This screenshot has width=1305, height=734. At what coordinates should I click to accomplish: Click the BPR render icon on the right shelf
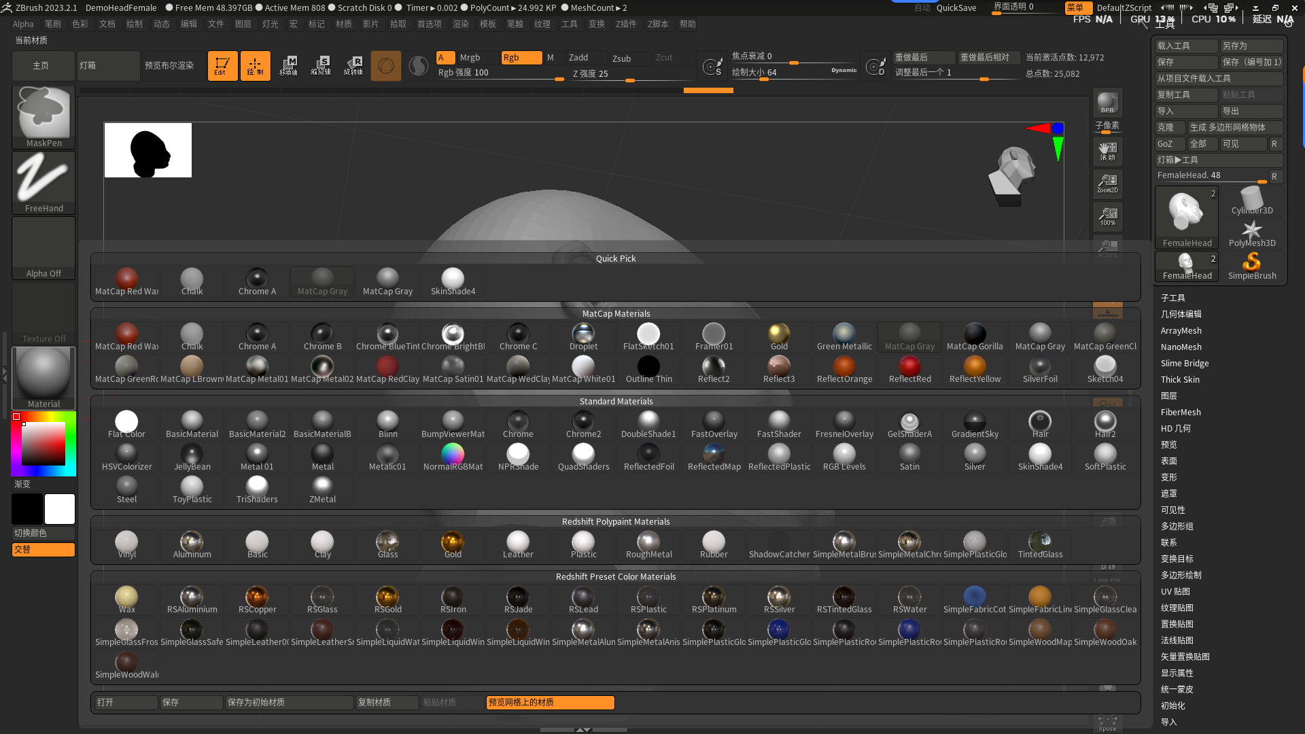tap(1107, 103)
